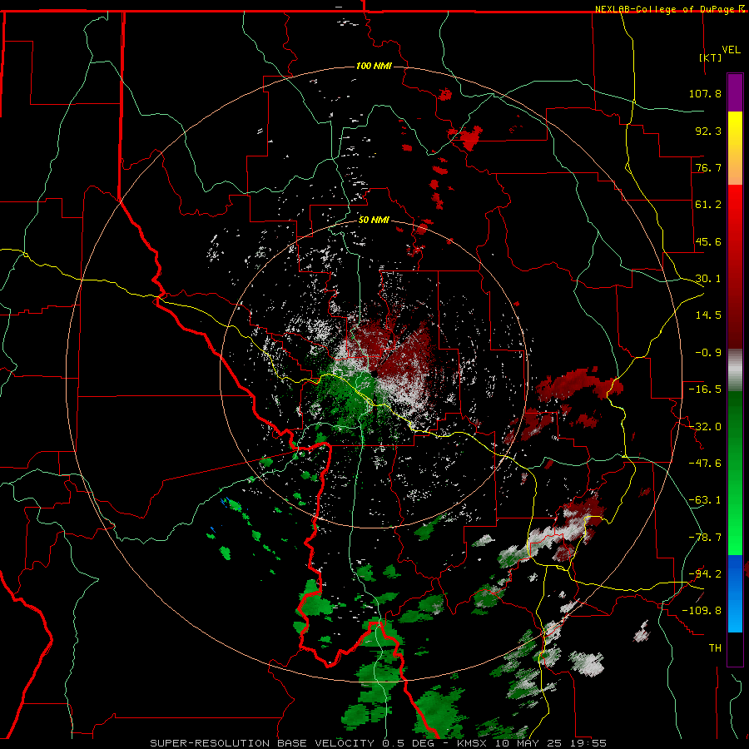Click the yellow segment of the velocity color bar

click(735, 130)
